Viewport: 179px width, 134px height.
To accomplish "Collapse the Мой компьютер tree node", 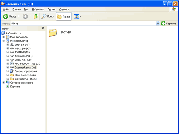I will pos(4,41).
